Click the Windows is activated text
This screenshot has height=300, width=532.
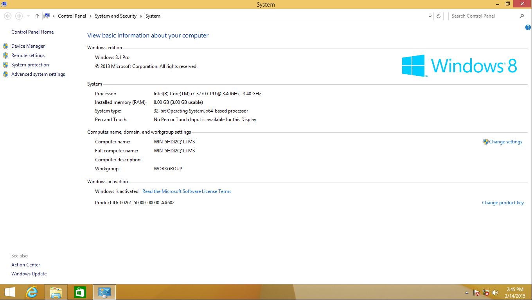click(x=117, y=191)
